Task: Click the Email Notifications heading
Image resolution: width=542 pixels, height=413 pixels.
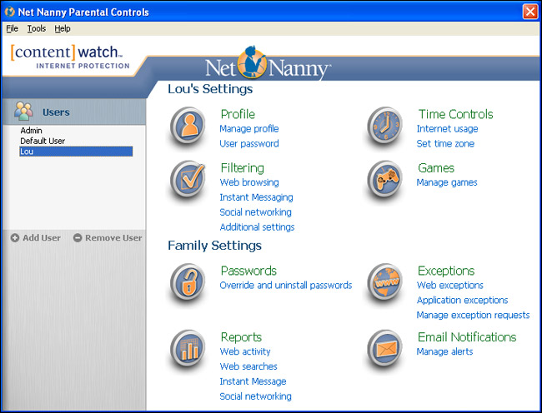Action: (x=467, y=337)
